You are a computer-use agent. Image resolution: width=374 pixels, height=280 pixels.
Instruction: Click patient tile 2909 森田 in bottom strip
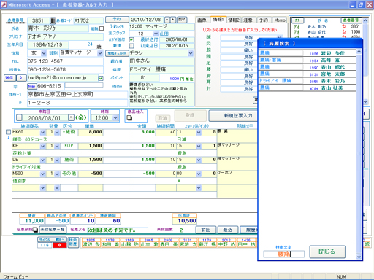coord(168,243)
